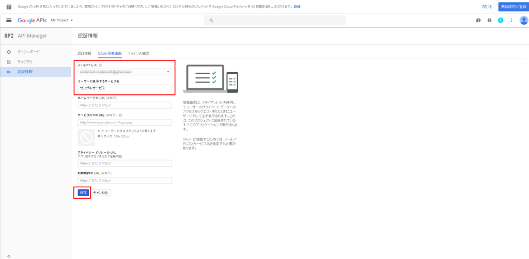Select 認証情報 in the sidebar
Viewport: 529px width, 259px height.
click(x=36, y=72)
